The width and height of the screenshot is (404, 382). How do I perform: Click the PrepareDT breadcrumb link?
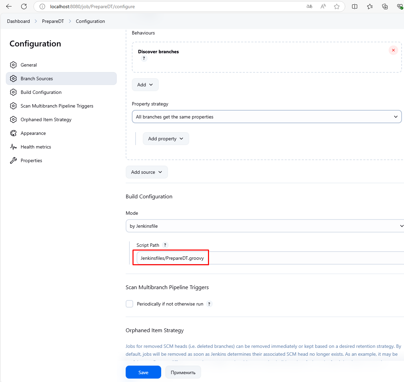[x=53, y=21]
